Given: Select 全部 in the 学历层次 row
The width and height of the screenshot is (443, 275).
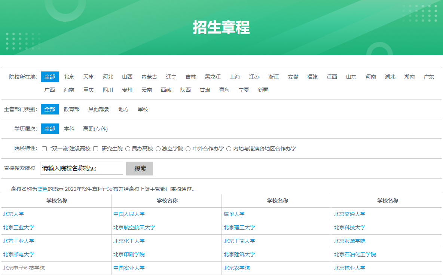Looking at the screenshot, I should tap(50, 129).
